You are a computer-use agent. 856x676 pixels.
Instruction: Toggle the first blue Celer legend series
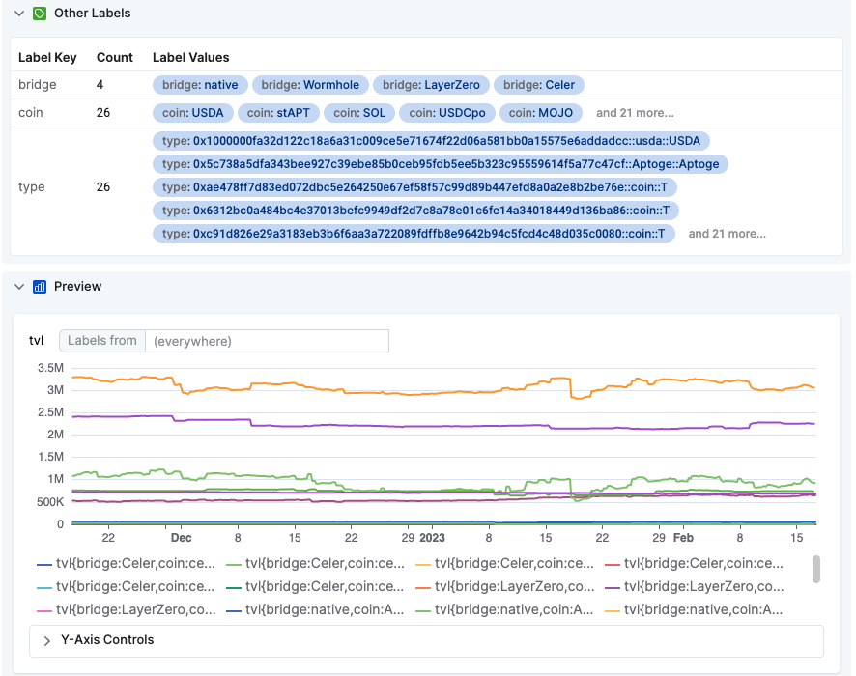pyautogui.click(x=127, y=564)
